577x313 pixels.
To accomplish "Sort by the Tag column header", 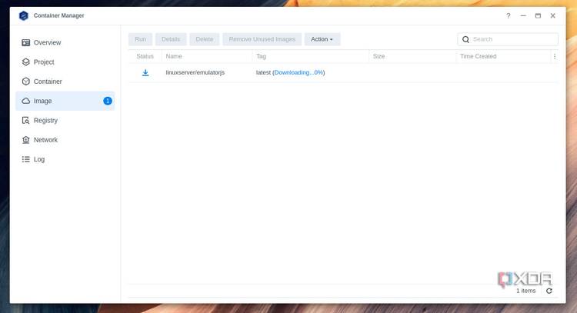I will pyautogui.click(x=262, y=56).
